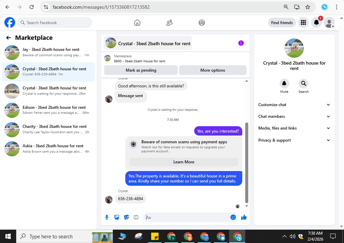Image resolution: width=344 pixels, height=243 pixels.
Task: Send a thumbs-up like
Action: [244, 217]
